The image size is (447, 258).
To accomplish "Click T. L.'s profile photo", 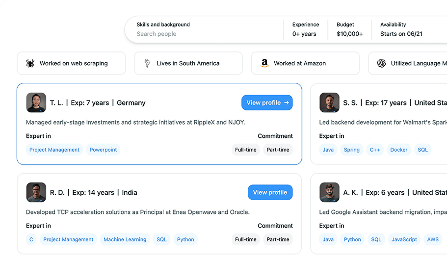I will click(x=36, y=103).
